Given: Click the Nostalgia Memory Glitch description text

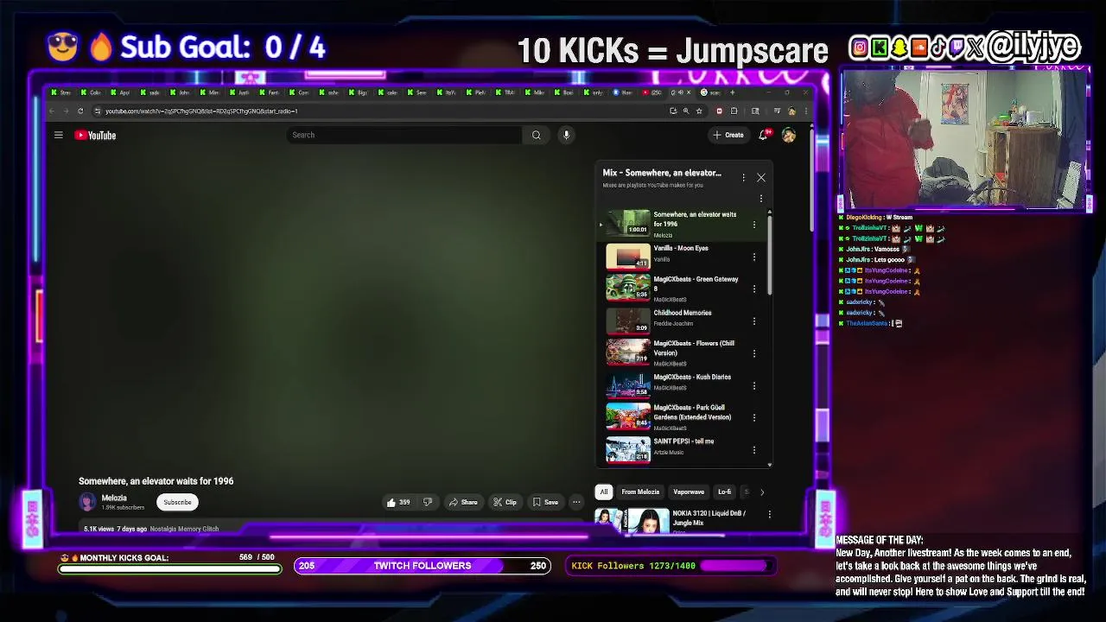Looking at the screenshot, I should point(184,529).
